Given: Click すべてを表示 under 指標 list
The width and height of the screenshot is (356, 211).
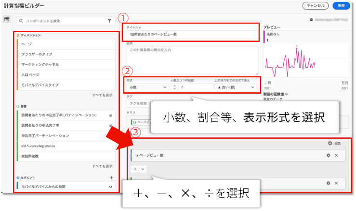Looking at the screenshot, I should tap(102, 166).
